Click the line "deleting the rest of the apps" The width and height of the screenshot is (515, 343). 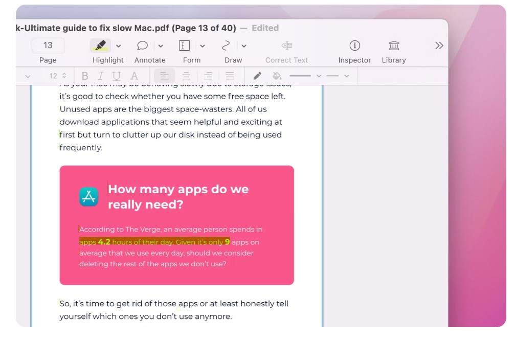click(153, 264)
